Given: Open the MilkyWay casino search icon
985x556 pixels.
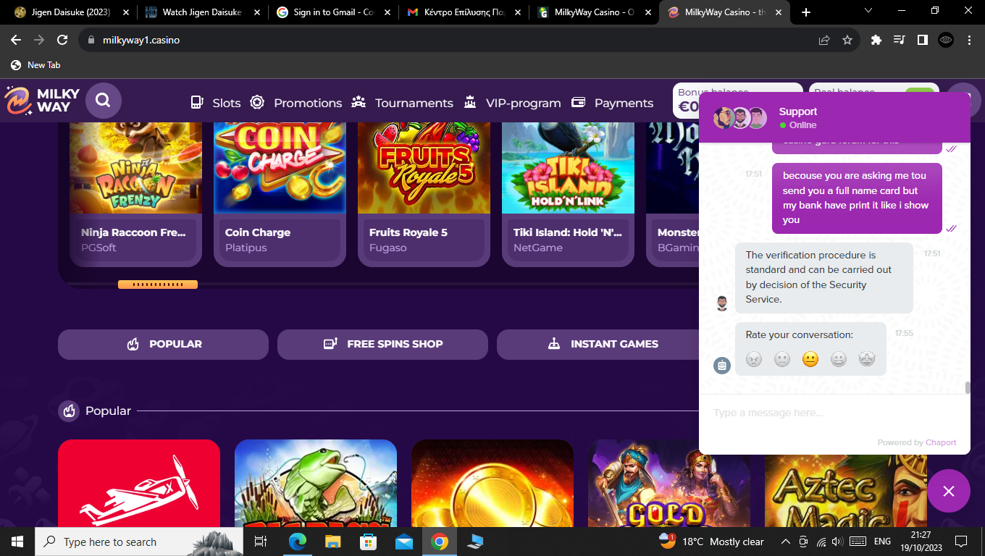Looking at the screenshot, I should (104, 101).
